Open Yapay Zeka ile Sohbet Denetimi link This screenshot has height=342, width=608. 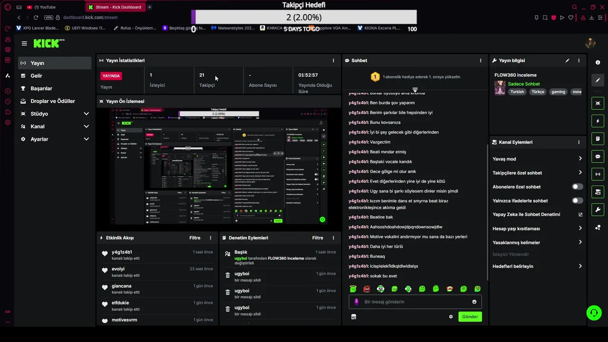coord(537,215)
